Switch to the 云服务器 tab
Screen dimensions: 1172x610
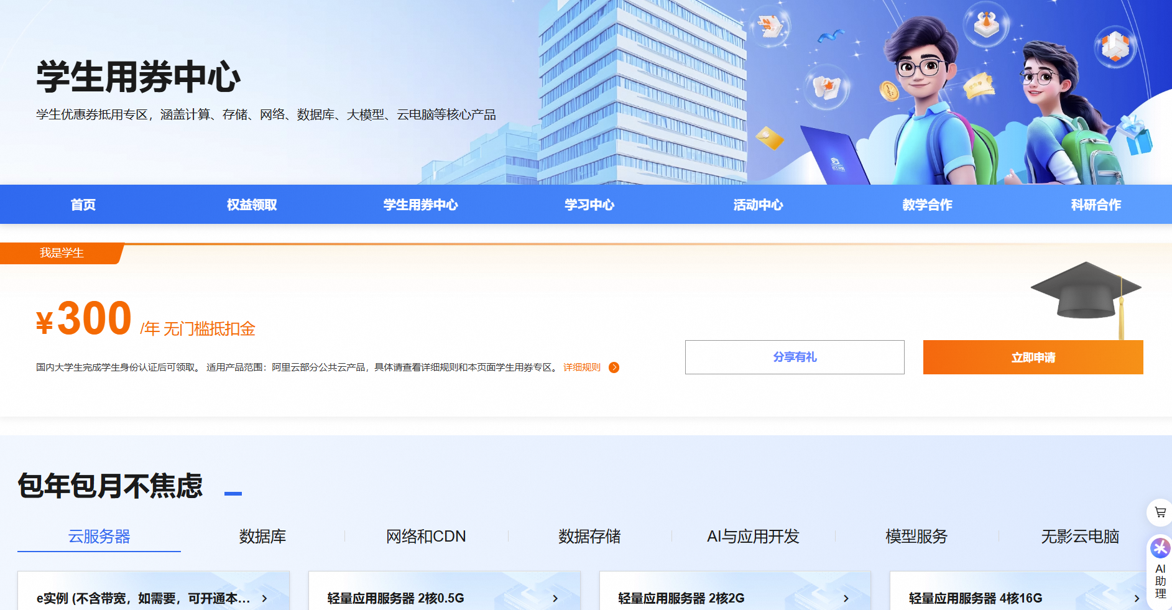[x=99, y=536]
